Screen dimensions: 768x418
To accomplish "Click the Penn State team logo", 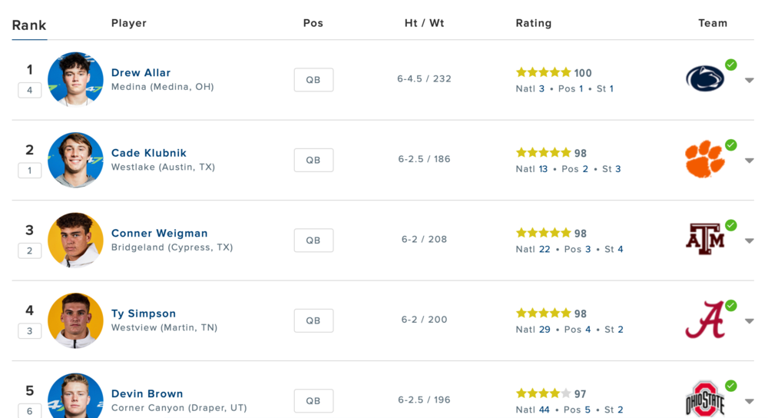I will click(705, 78).
